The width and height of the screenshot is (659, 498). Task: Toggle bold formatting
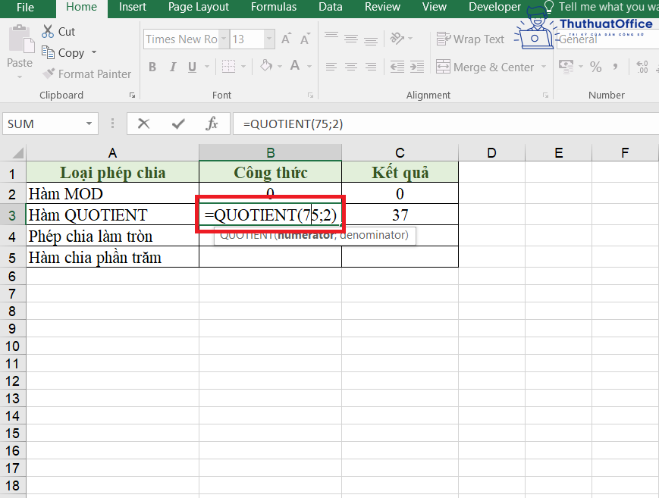(x=151, y=67)
